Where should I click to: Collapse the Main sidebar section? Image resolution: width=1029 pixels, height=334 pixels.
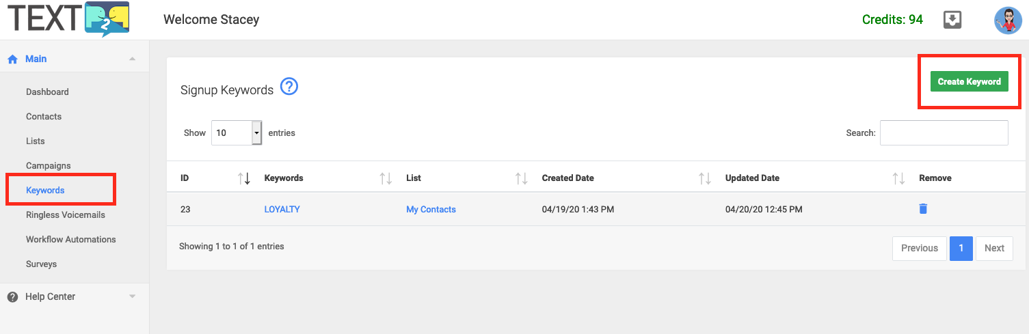tap(133, 59)
